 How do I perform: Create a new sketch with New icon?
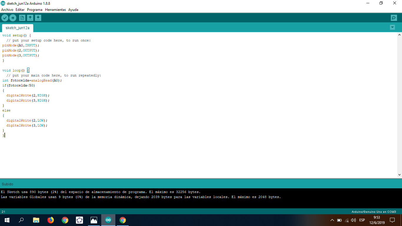coord(22,18)
